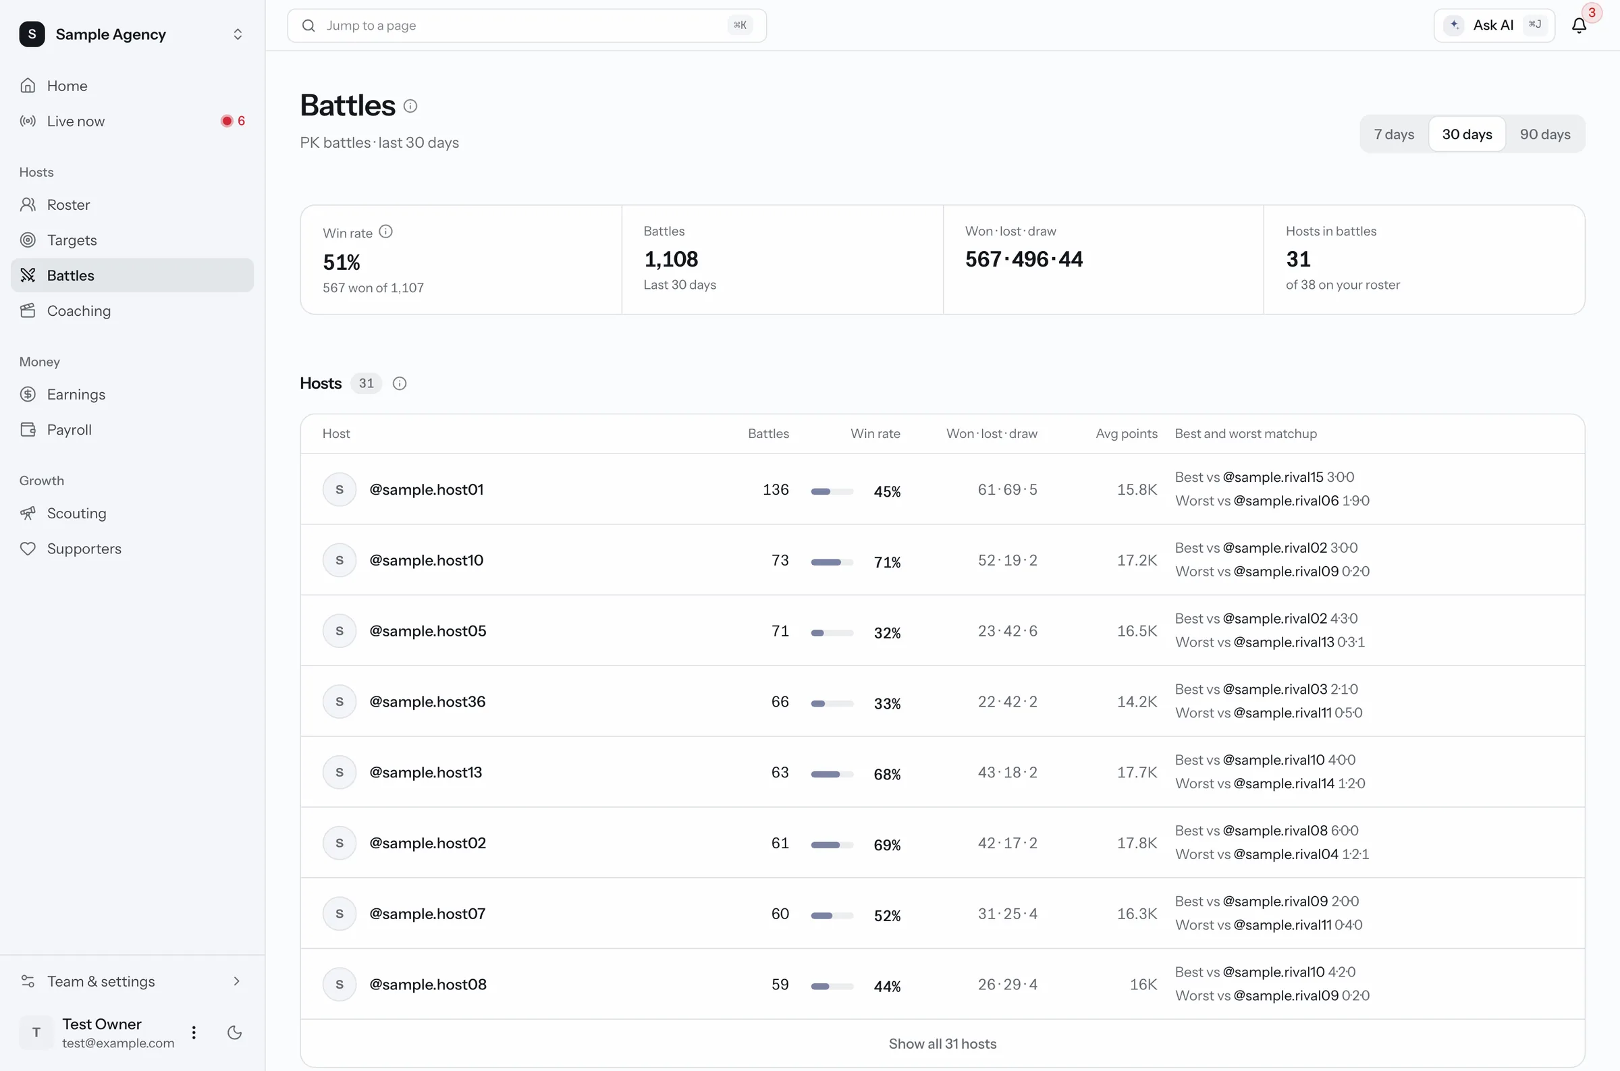The height and width of the screenshot is (1071, 1620).
Task: Click avatar of @sample.host10
Action: (340, 560)
